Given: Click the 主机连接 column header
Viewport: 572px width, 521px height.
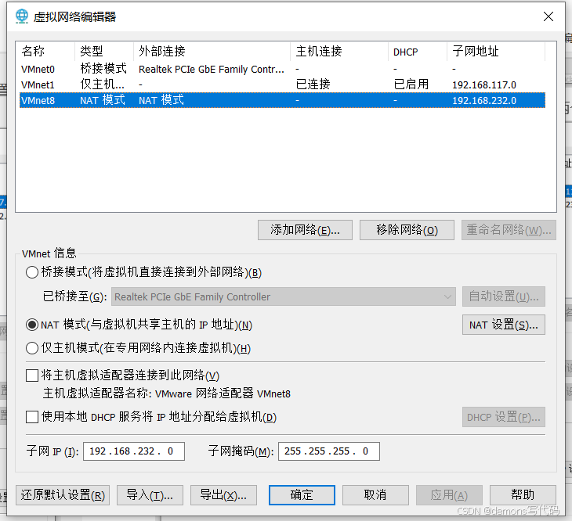Looking at the screenshot, I should pos(339,52).
